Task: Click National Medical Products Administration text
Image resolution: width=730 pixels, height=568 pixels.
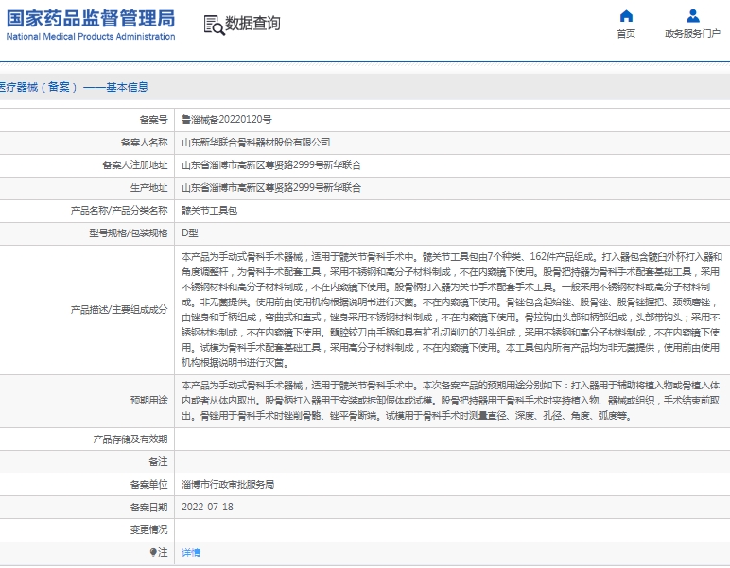Action: [91, 36]
